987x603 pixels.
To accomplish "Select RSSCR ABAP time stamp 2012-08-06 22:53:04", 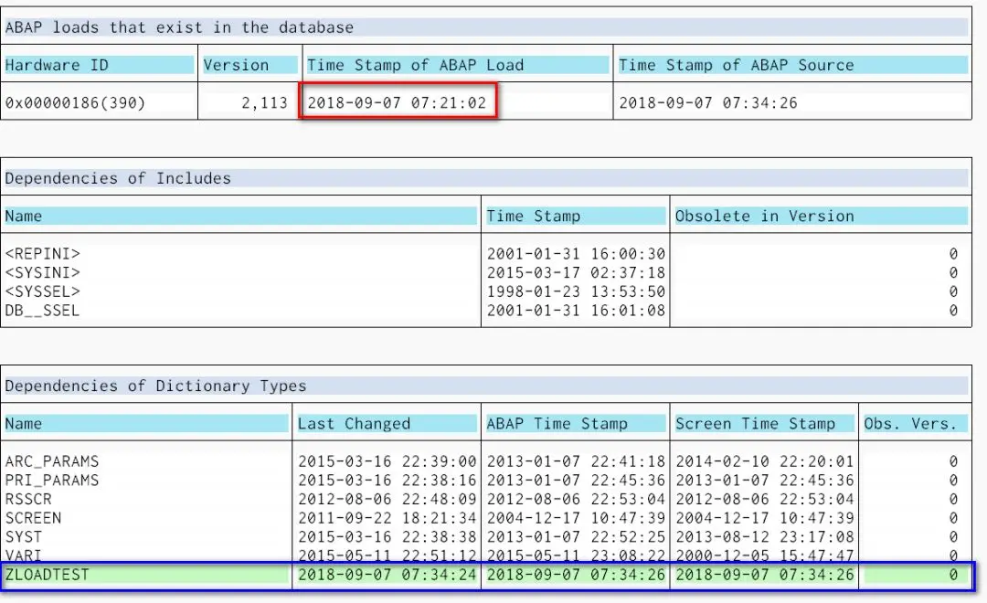I will pyautogui.click(x=576, y=500).
